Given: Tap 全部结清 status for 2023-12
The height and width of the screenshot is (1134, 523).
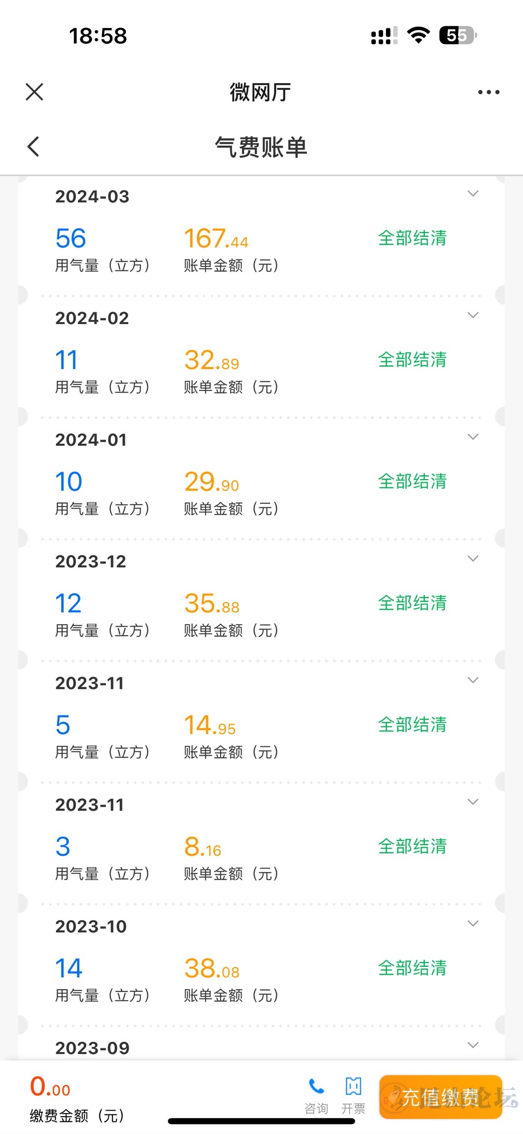Looking at the screenshot, I should pos(412,603).
